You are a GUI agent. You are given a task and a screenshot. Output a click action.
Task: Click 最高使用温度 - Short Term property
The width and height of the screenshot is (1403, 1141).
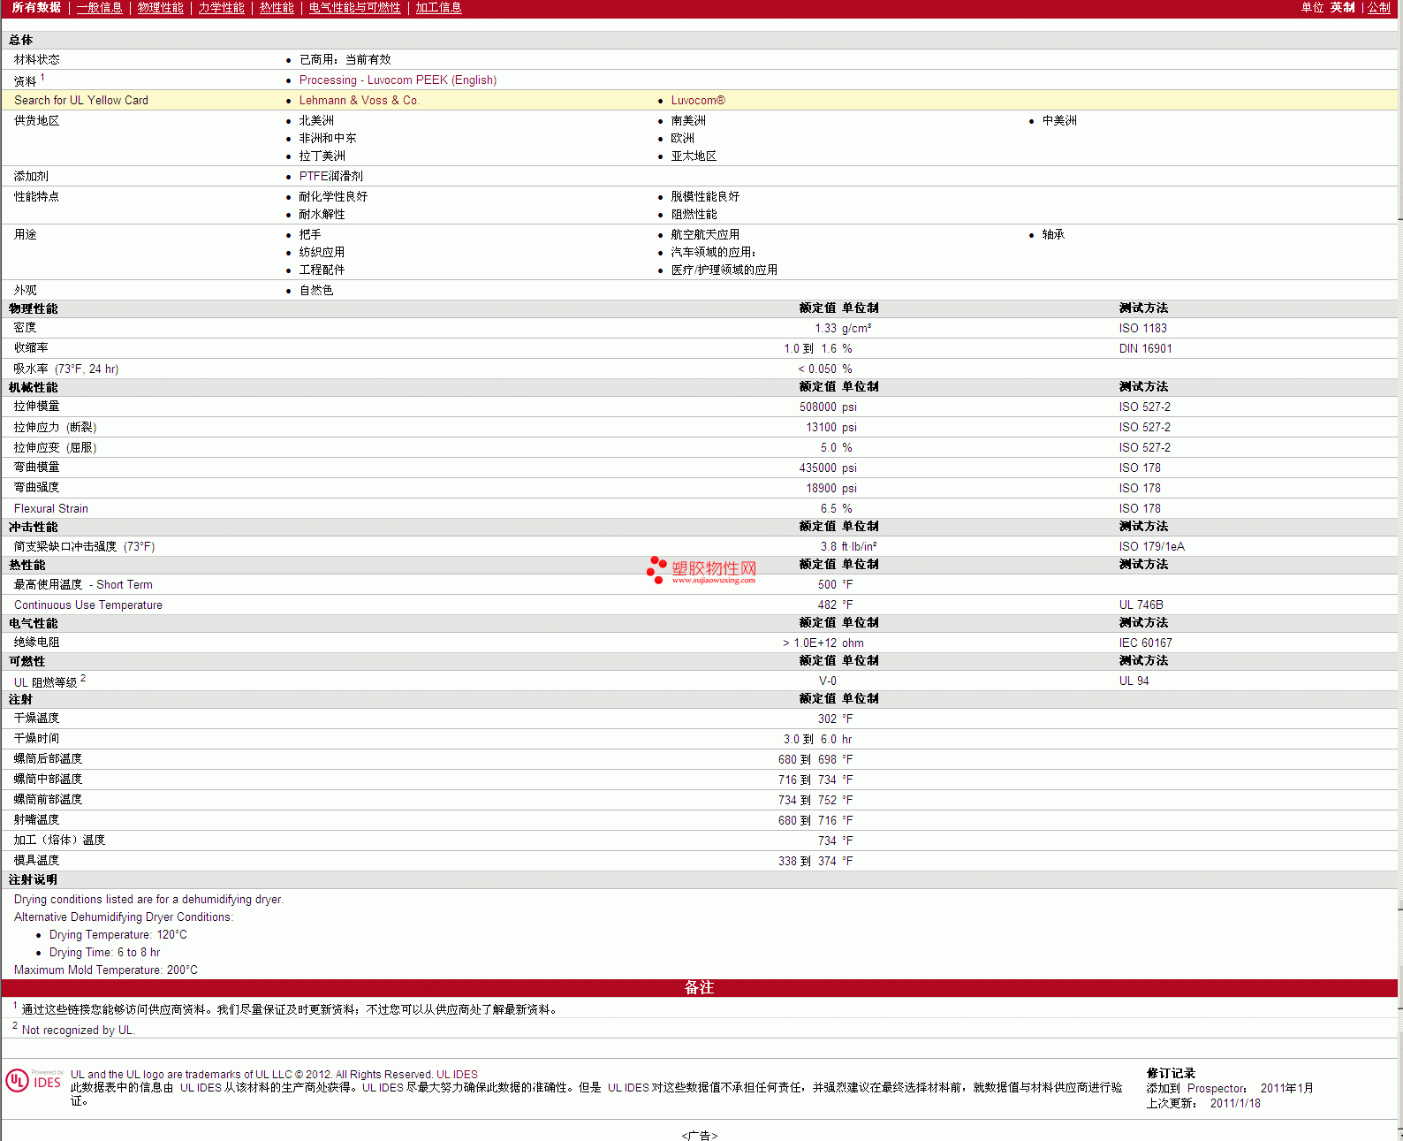tap(83, 585)
